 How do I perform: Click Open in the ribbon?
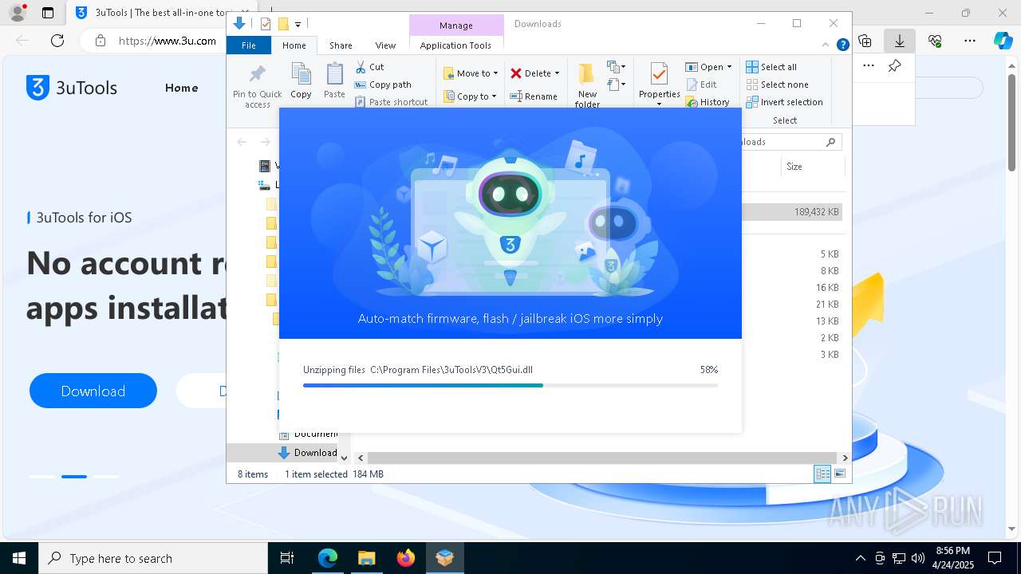pyautogui.click(x=704, y=67)
